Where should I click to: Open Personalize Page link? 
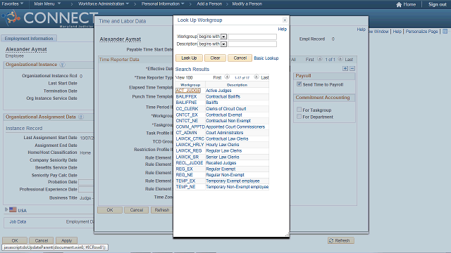coord(421,32)
